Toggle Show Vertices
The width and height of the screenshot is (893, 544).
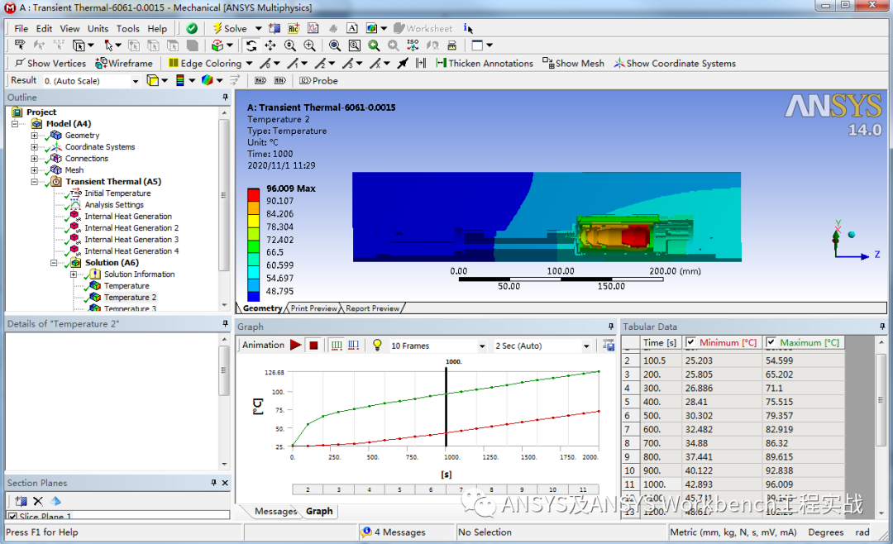click(50, 63)
